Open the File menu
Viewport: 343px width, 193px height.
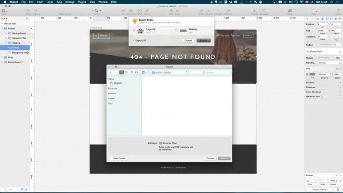(23, 2)
